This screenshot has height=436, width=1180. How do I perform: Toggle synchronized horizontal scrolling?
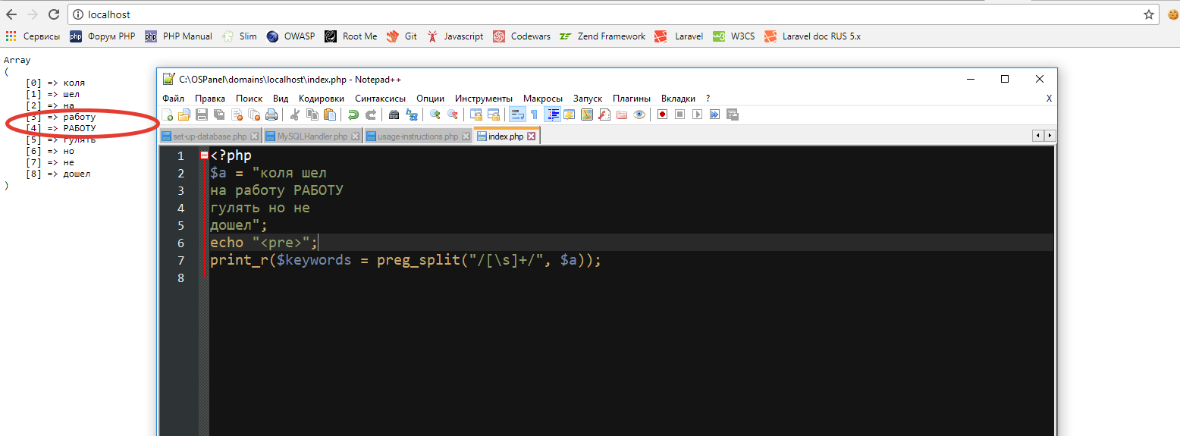(x=494, y=114)
